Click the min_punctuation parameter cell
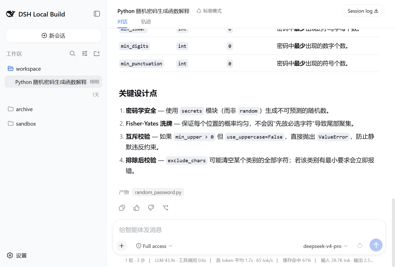The height and width of the screenshot is (267, 395). click(x=141, y=64)
